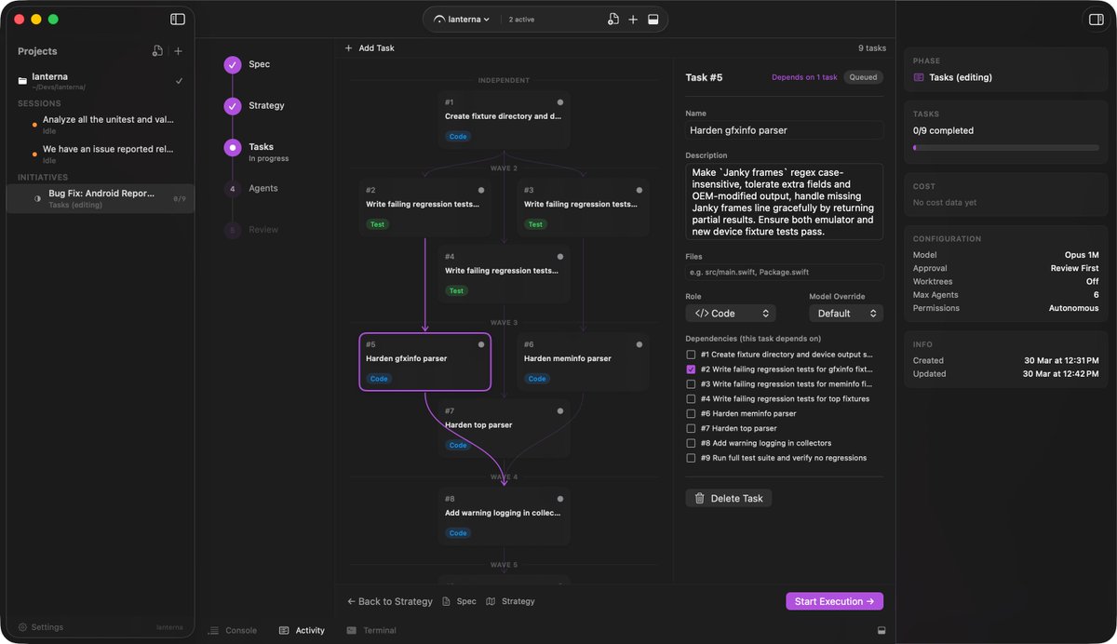Image resolution: width=1117 pixels, height=644 pixels.
Task: Toggle the left sidebar panel icon
Action: coord(178,19)
